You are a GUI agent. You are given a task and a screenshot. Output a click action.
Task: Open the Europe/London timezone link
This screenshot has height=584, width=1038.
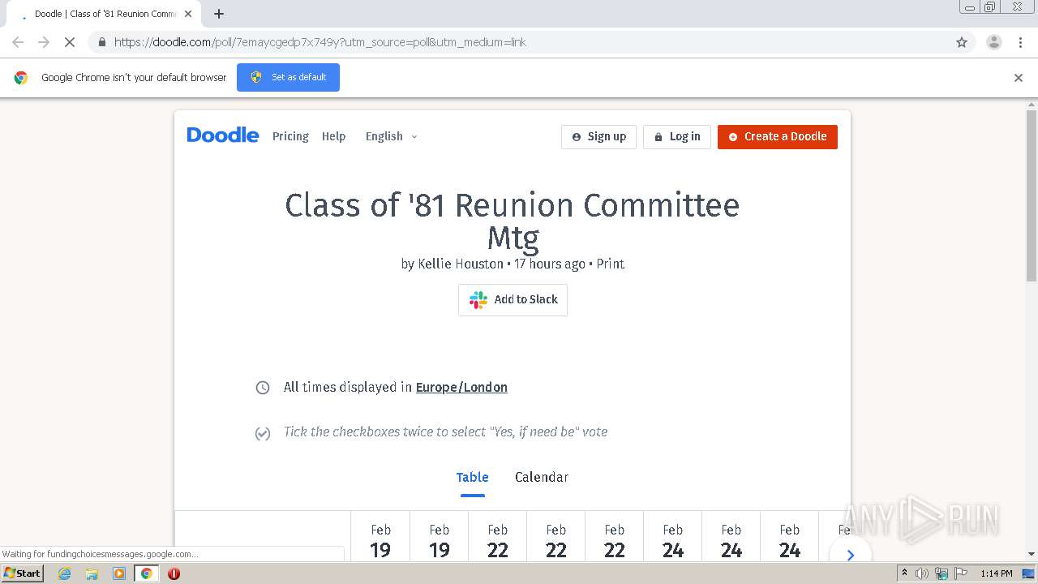tap(461, 387)
